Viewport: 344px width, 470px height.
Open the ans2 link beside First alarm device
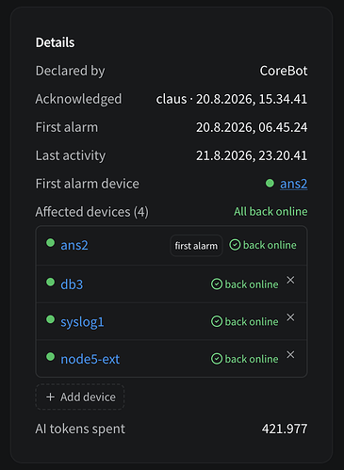pos(293,184)
